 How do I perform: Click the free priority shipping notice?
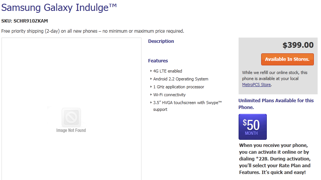93,31
